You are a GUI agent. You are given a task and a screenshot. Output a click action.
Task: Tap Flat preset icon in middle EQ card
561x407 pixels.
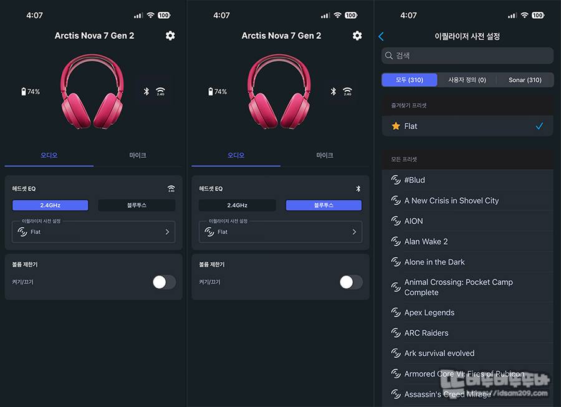(209, 232)
